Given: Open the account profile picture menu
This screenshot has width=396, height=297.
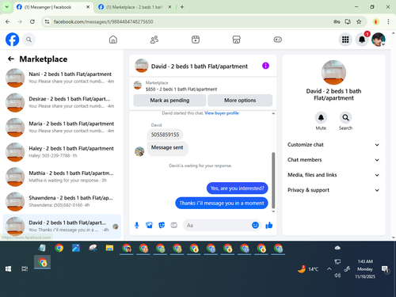Looking at the screenshot, I should (x=379, y=40).
